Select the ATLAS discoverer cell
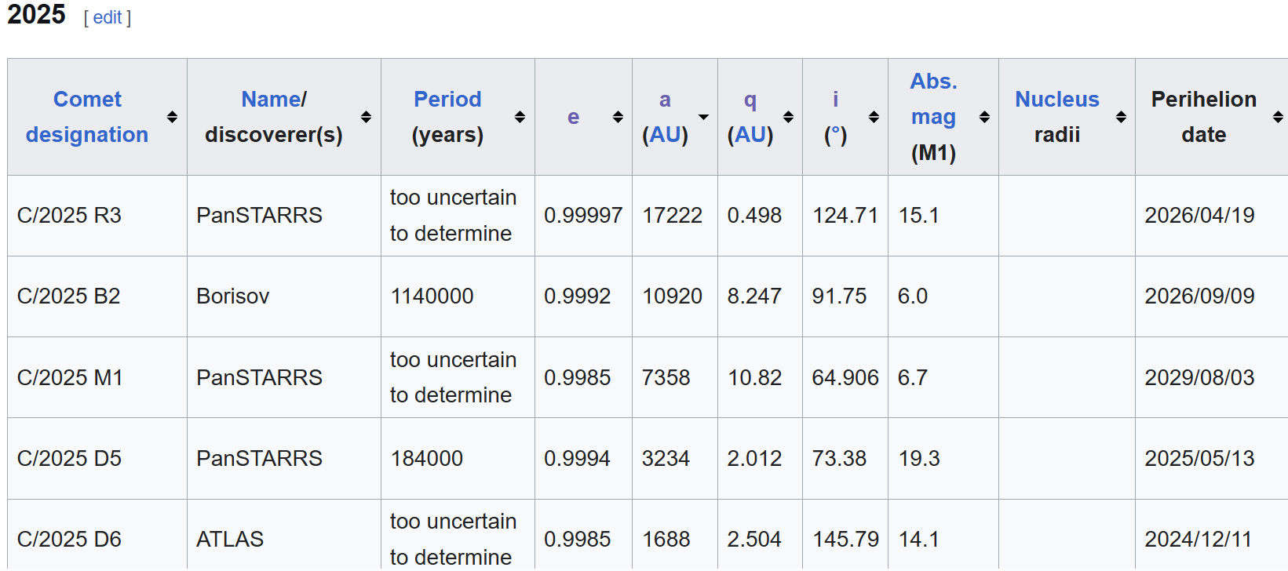Image resolution: width=1288 pixels, height=571 pixels. (x=230, y=540)
